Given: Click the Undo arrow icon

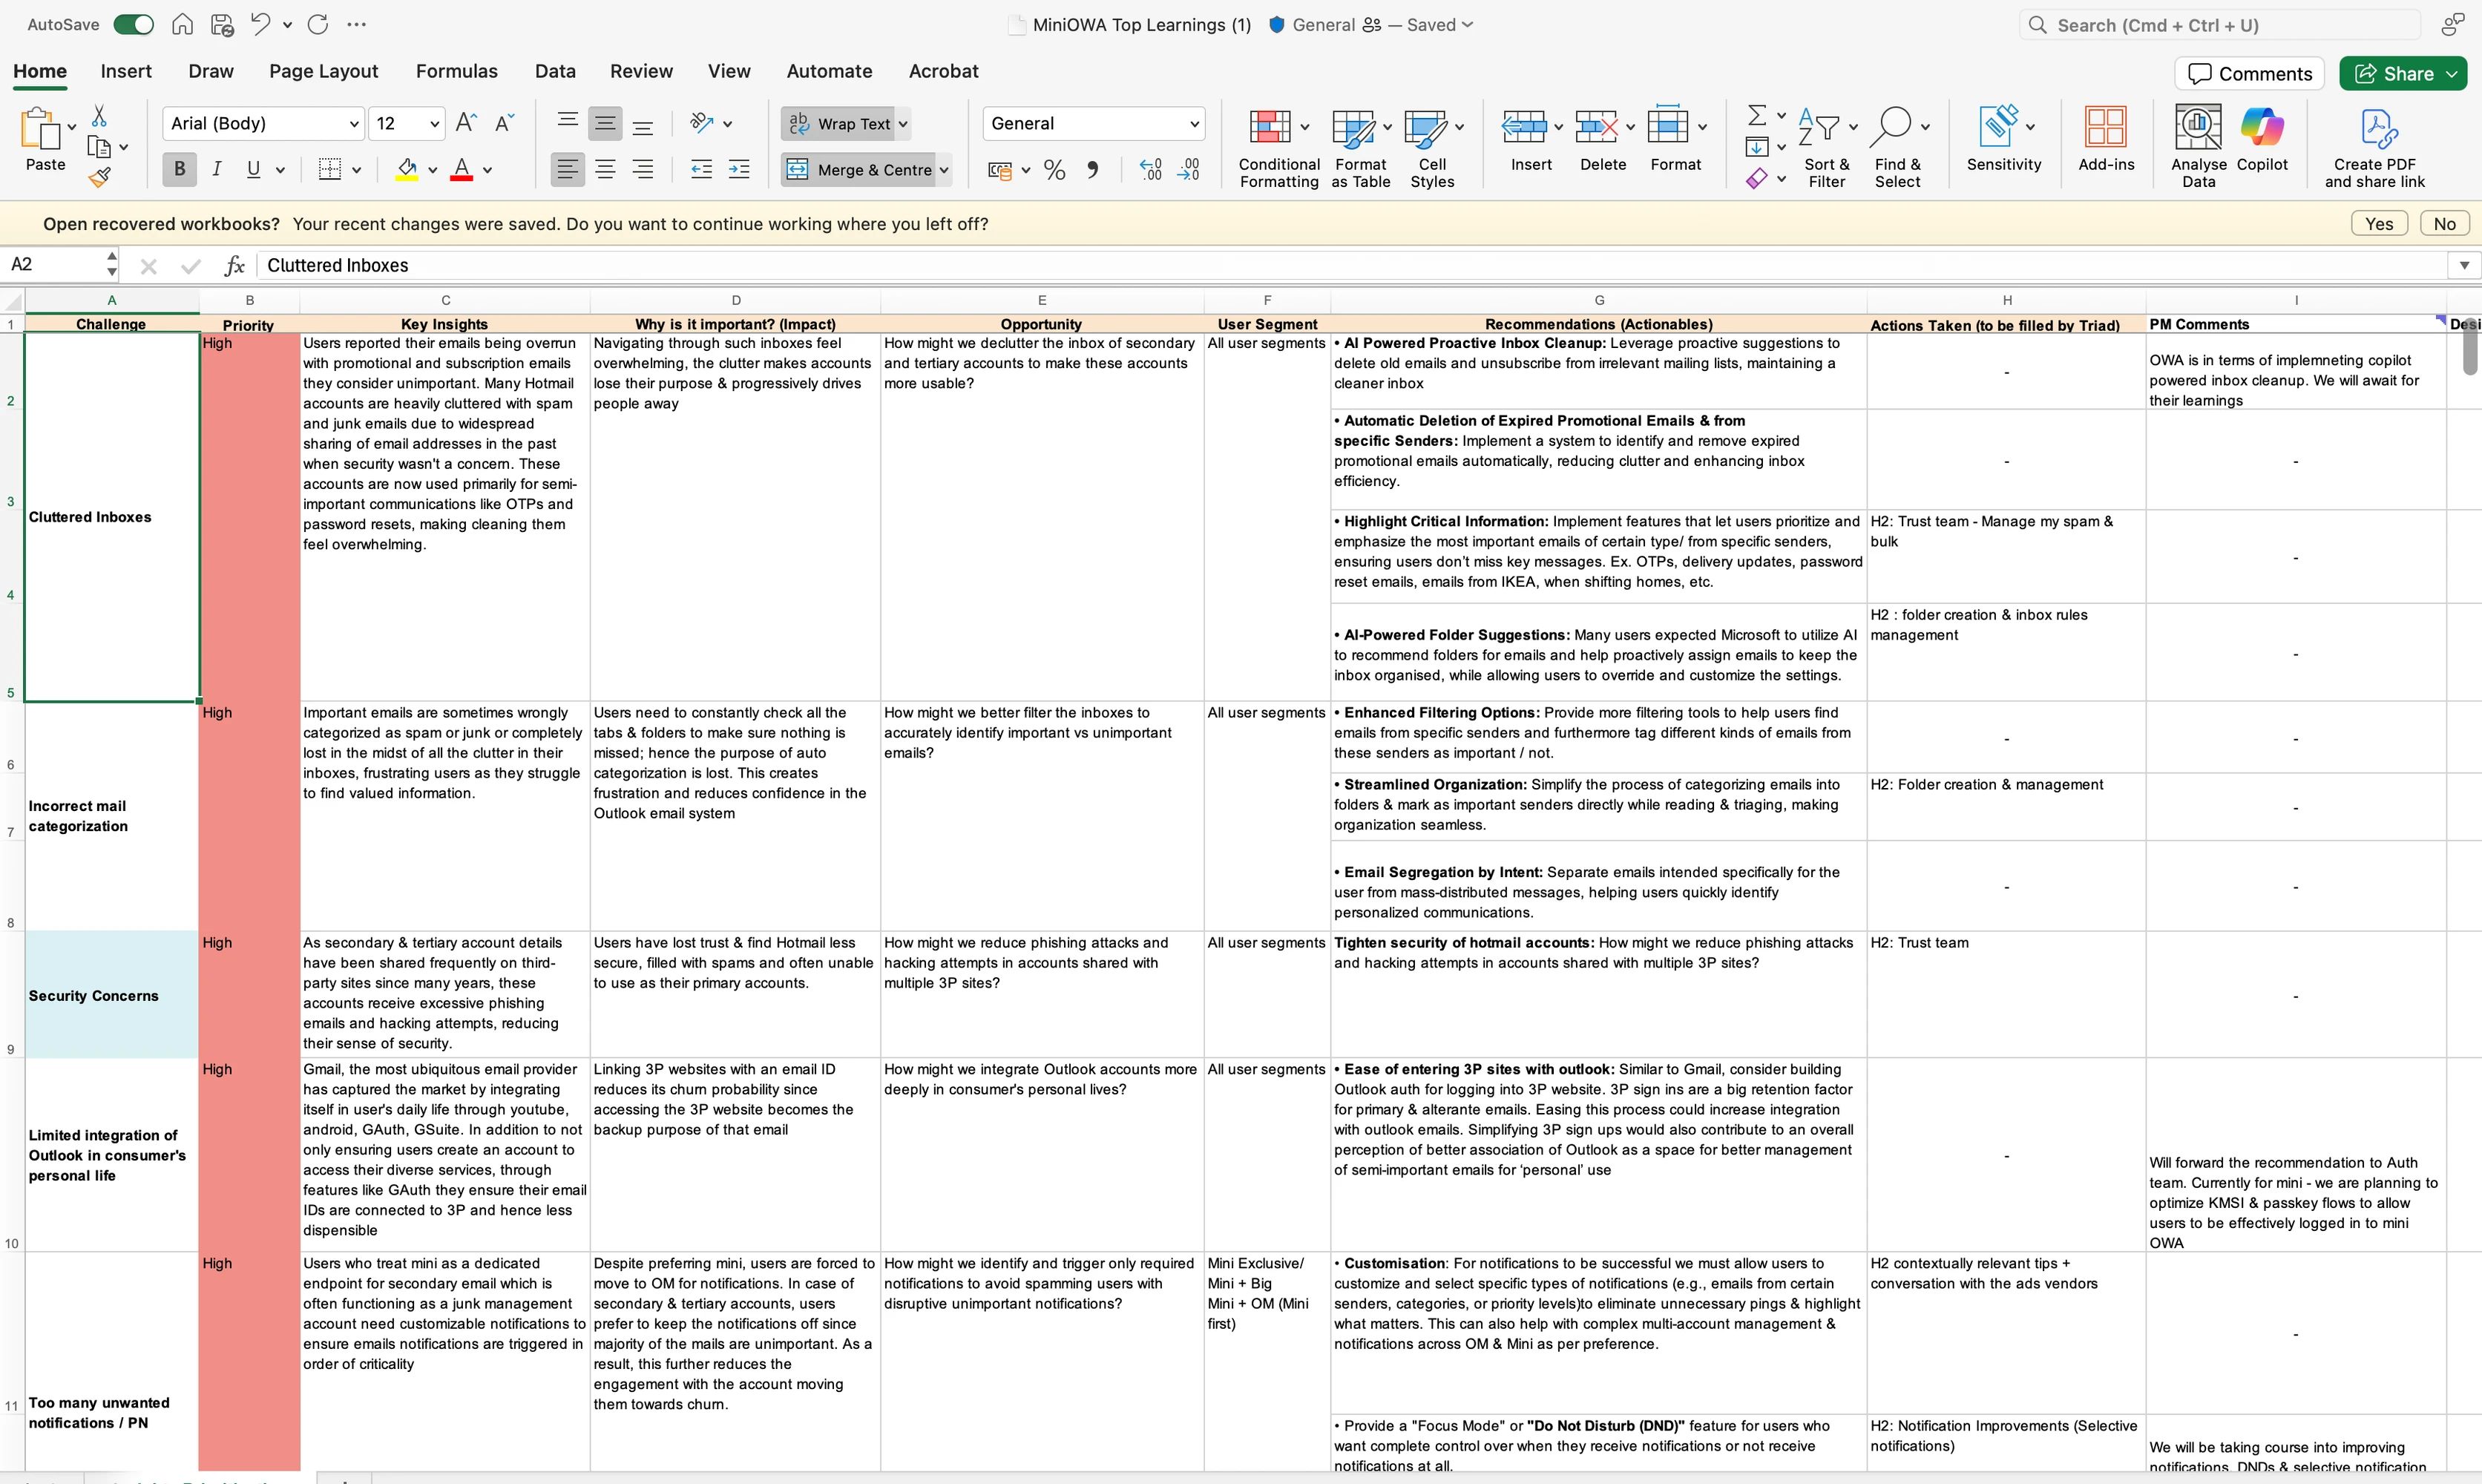Looking at the screenshot, I should (x=260, y=24).
